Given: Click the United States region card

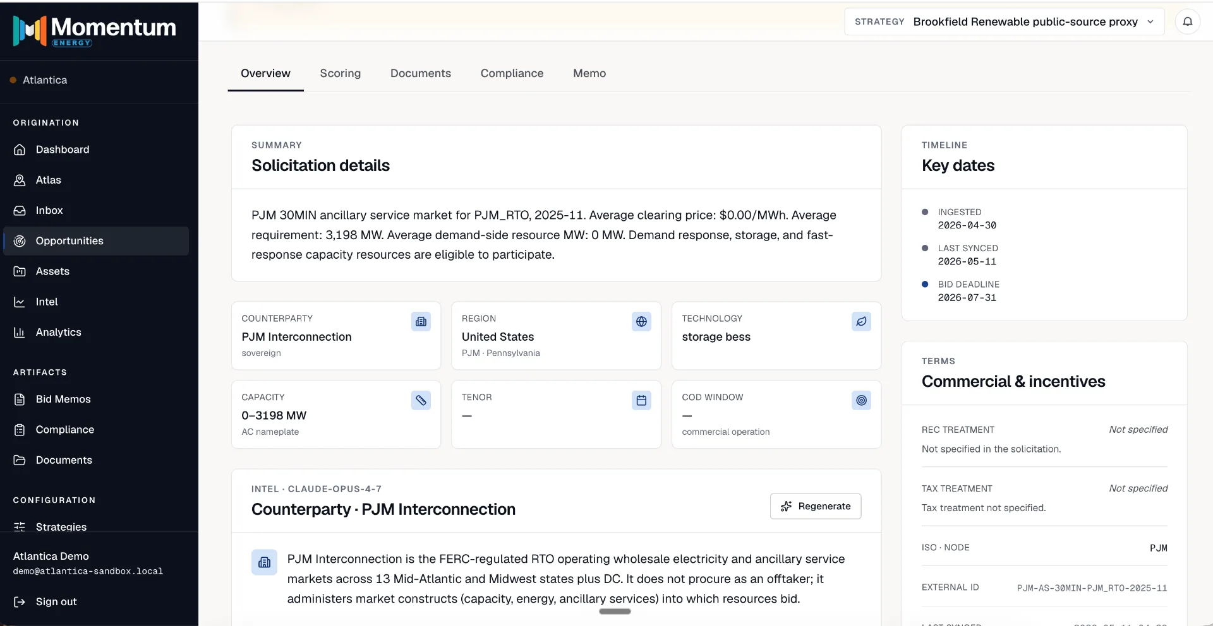Looking at the screenshot, I should coord(556,336).
